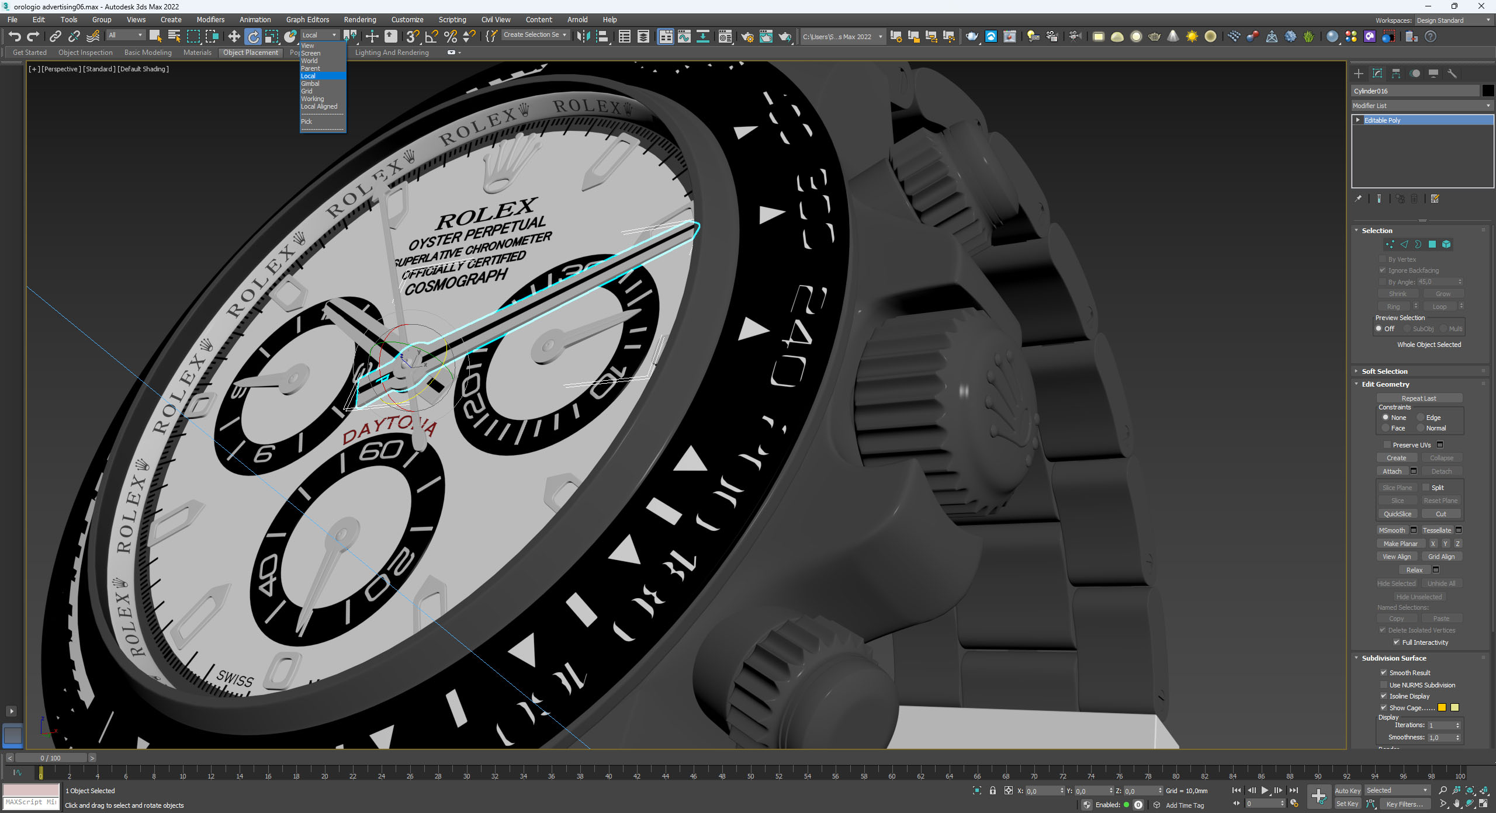
Task: Enable the Preserve UVs checkbox
Action: pos(1387,445)
